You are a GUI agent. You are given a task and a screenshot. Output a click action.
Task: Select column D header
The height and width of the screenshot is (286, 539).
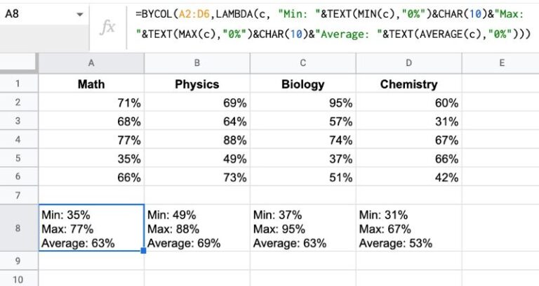[x=409, y=63]
